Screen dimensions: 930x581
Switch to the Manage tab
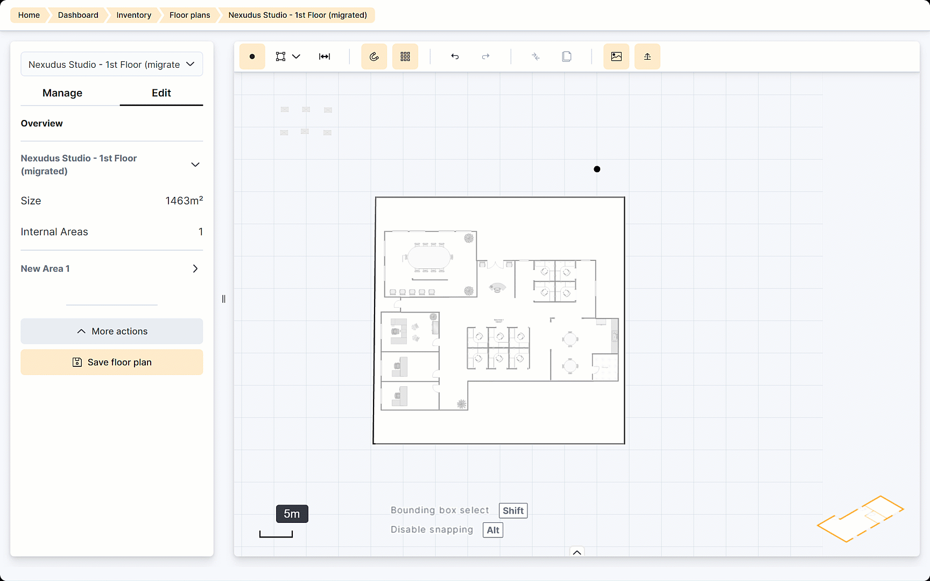click(62, 93)
